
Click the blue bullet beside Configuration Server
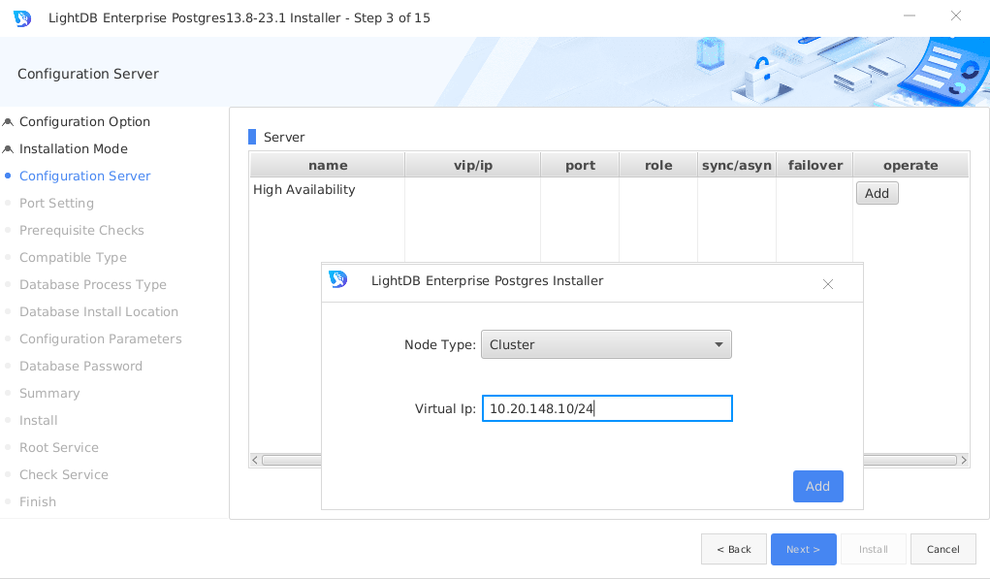click(x=8, y=177)
